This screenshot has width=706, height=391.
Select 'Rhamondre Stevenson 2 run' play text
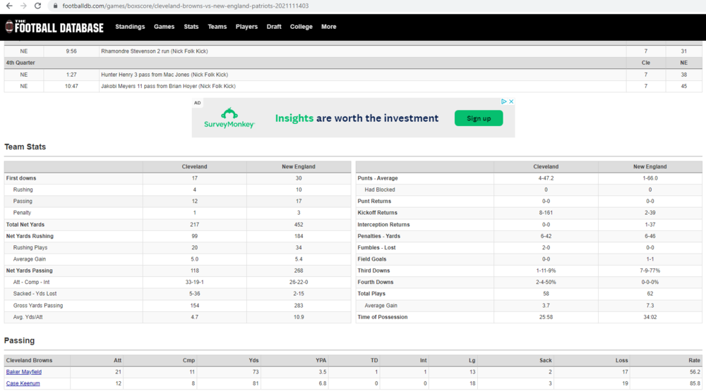(155, 51)
